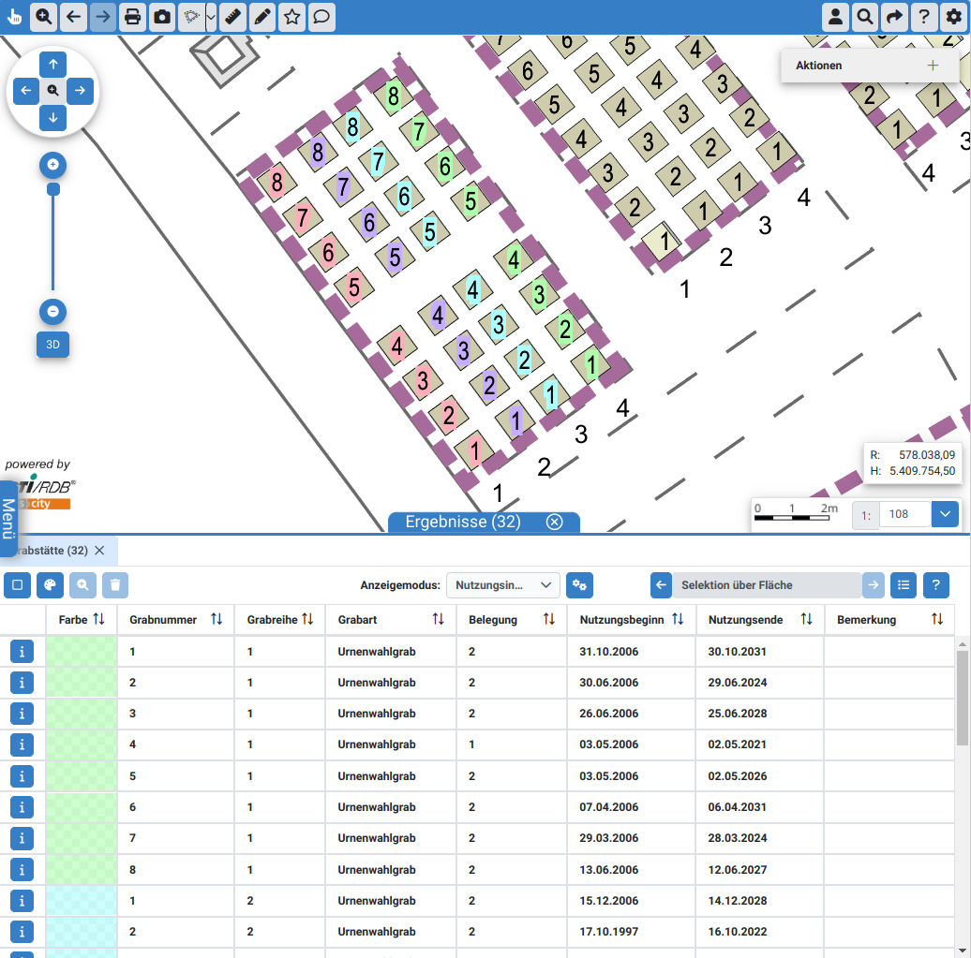
Task: Click the share arrow icon
Action: (894, 17)
